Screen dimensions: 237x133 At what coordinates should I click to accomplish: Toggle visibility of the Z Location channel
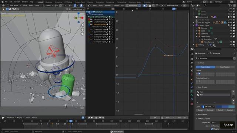[91, 24]
